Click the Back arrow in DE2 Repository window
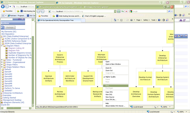The height and width of the screenshot is (113, 190). (x=3, y=6)
